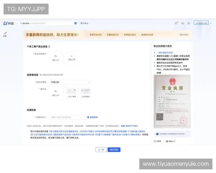Click the 上一步 button
Image resolution: width=216 pixels, height=173 pixels.
coord(101,150)
